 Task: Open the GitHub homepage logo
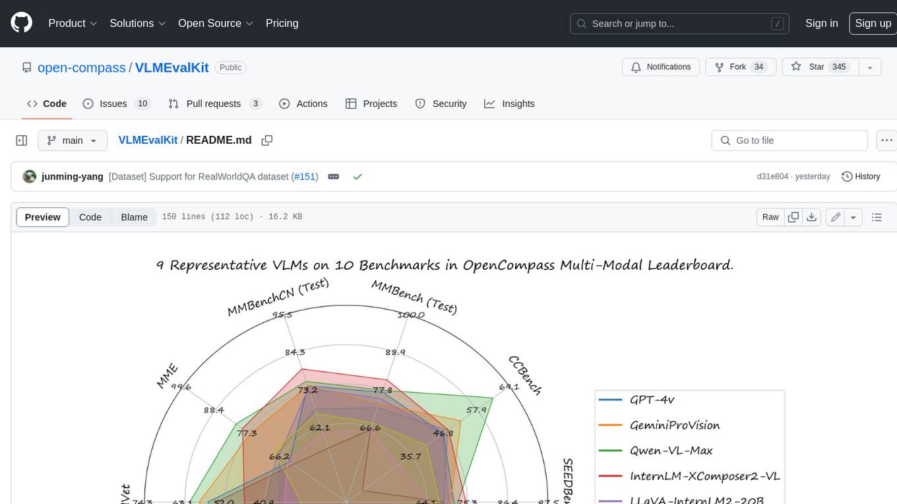click(21, 23)
